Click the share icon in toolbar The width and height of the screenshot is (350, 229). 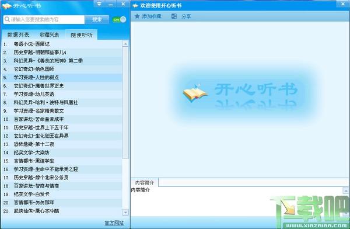174,16
